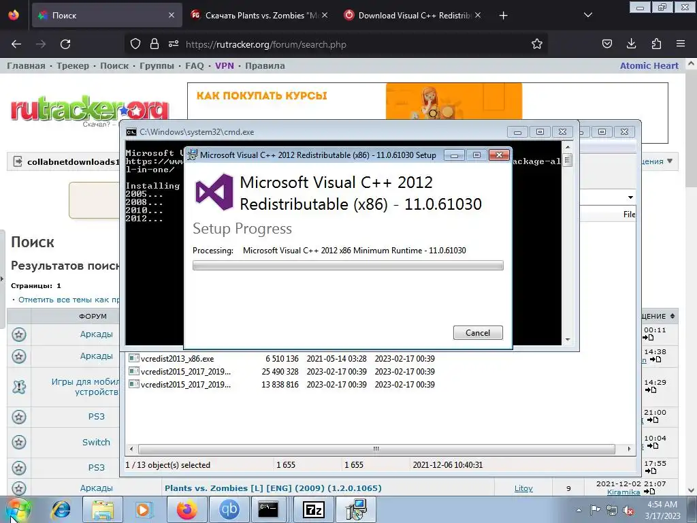The width and height of the screenshot is (697, 523).
Task: Open the Windows Start button
Action: point(17,509)
